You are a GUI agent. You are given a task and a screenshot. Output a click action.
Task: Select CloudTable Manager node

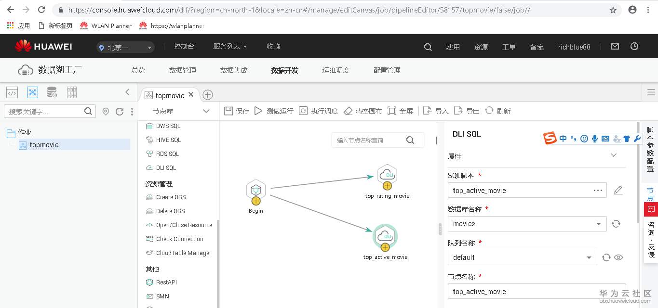tap(178, 253)
